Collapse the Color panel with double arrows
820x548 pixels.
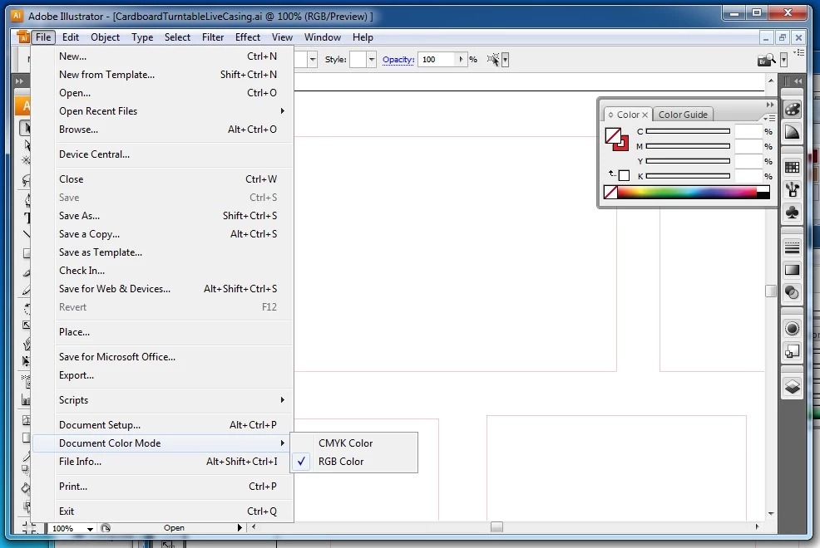769,105
